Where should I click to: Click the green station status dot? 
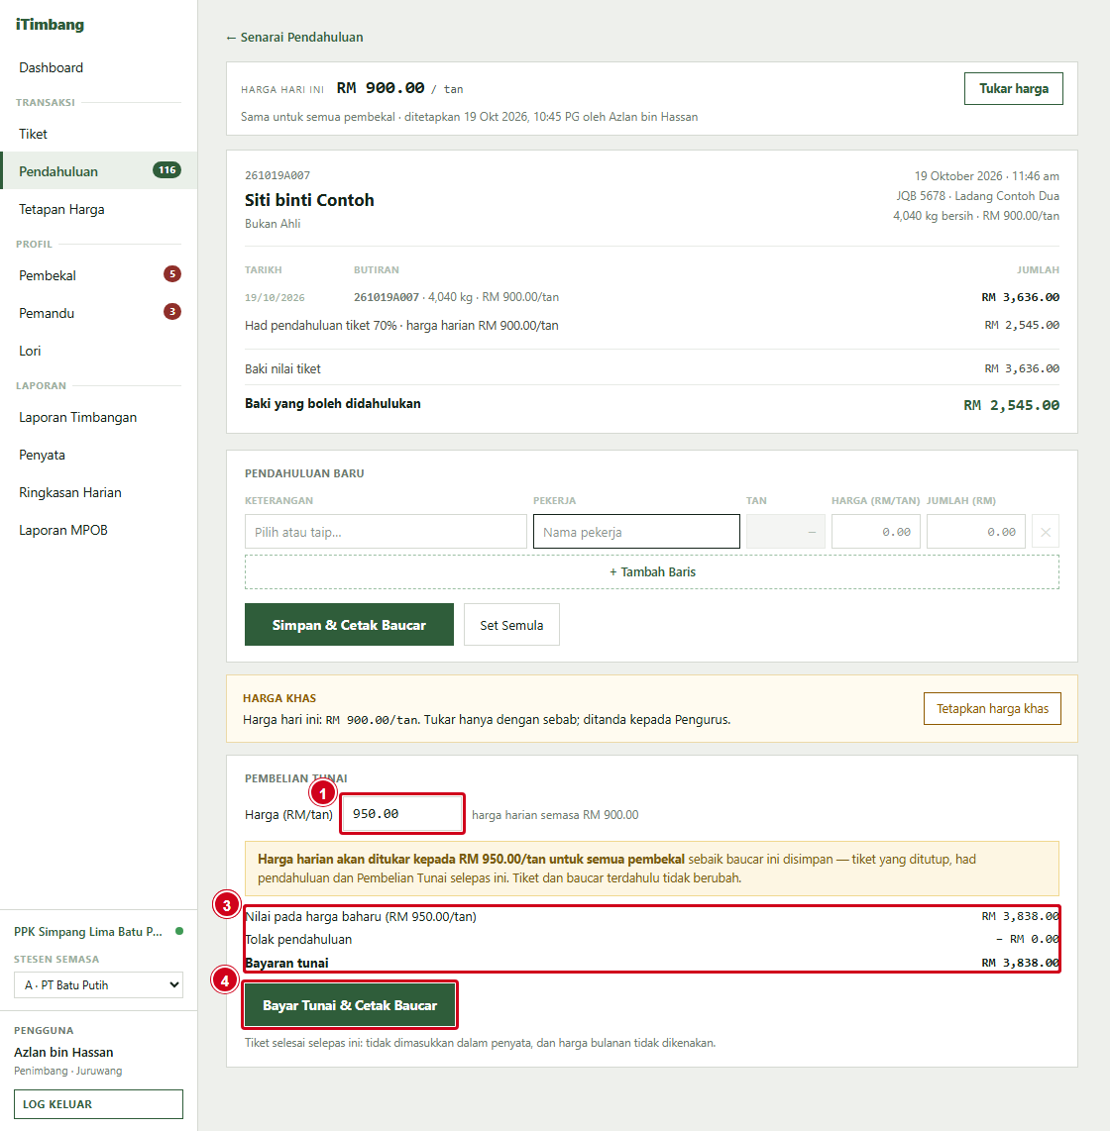(x=179, y=931)
